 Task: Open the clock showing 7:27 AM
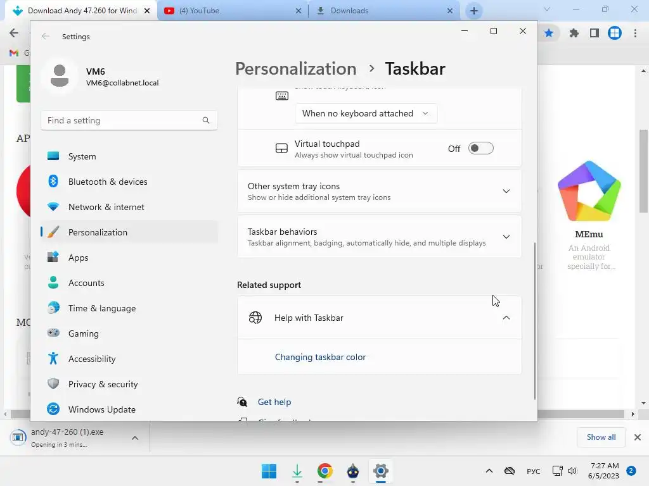pyautogui.click(x=604, y=471)
